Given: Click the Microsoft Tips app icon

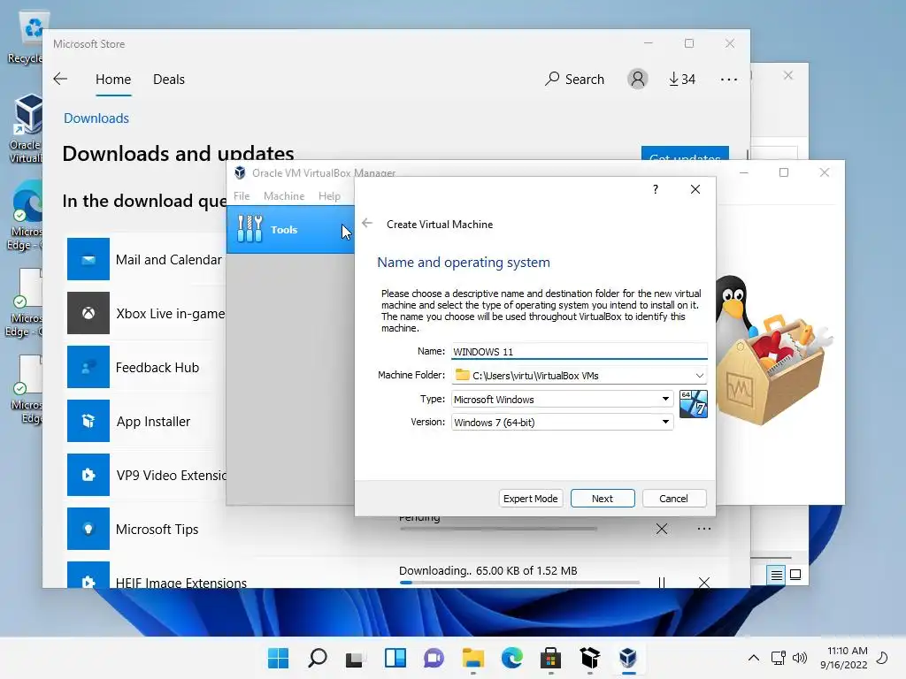Looking at the screenshot, I should [88, 529].
